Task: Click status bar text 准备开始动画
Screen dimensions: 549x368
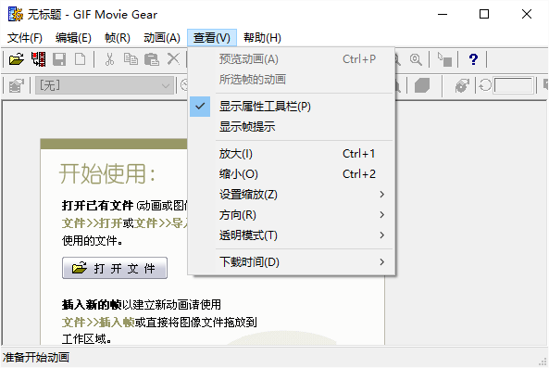Action: (36, 358)
